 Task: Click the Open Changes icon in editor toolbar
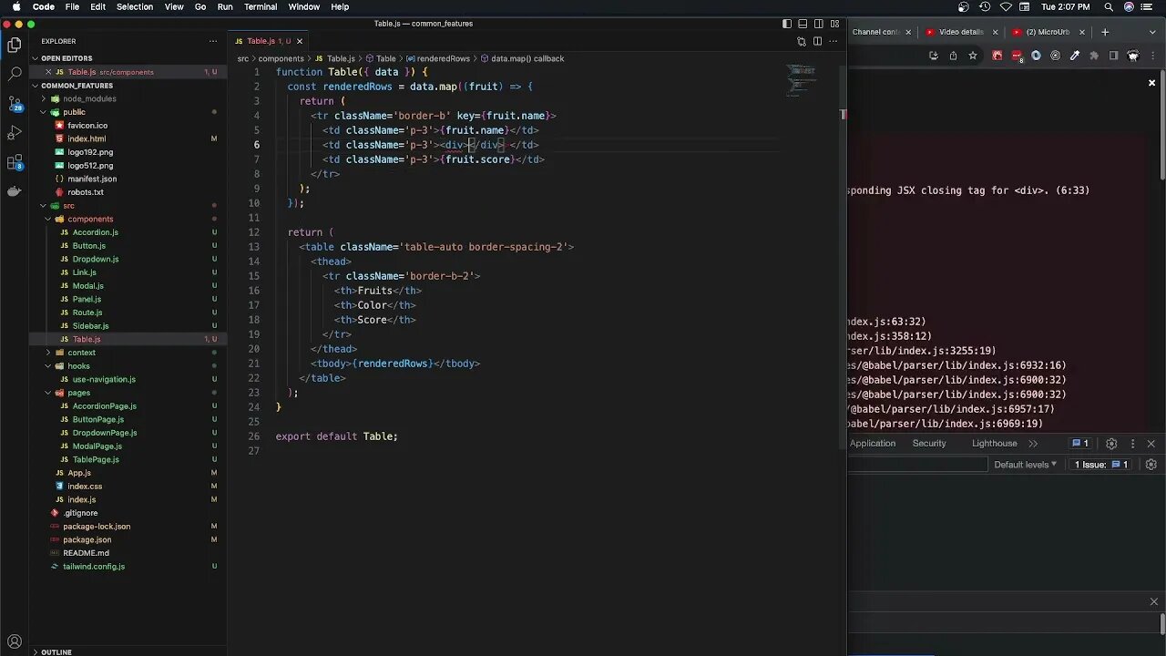coord(802,41)
